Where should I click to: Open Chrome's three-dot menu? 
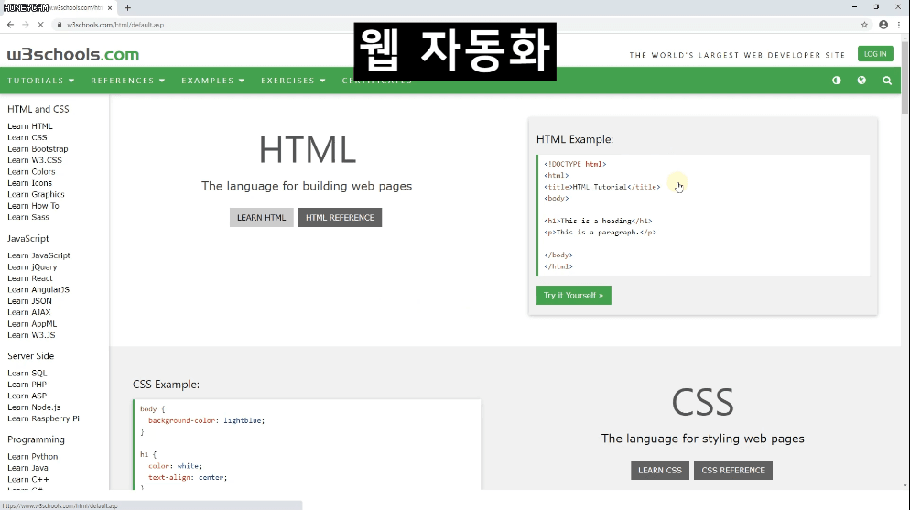pyautogui.click(x=899, y=25)
